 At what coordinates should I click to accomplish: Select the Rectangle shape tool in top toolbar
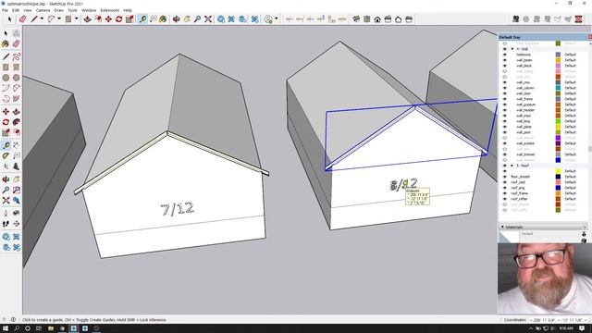(x=68, y=18)
